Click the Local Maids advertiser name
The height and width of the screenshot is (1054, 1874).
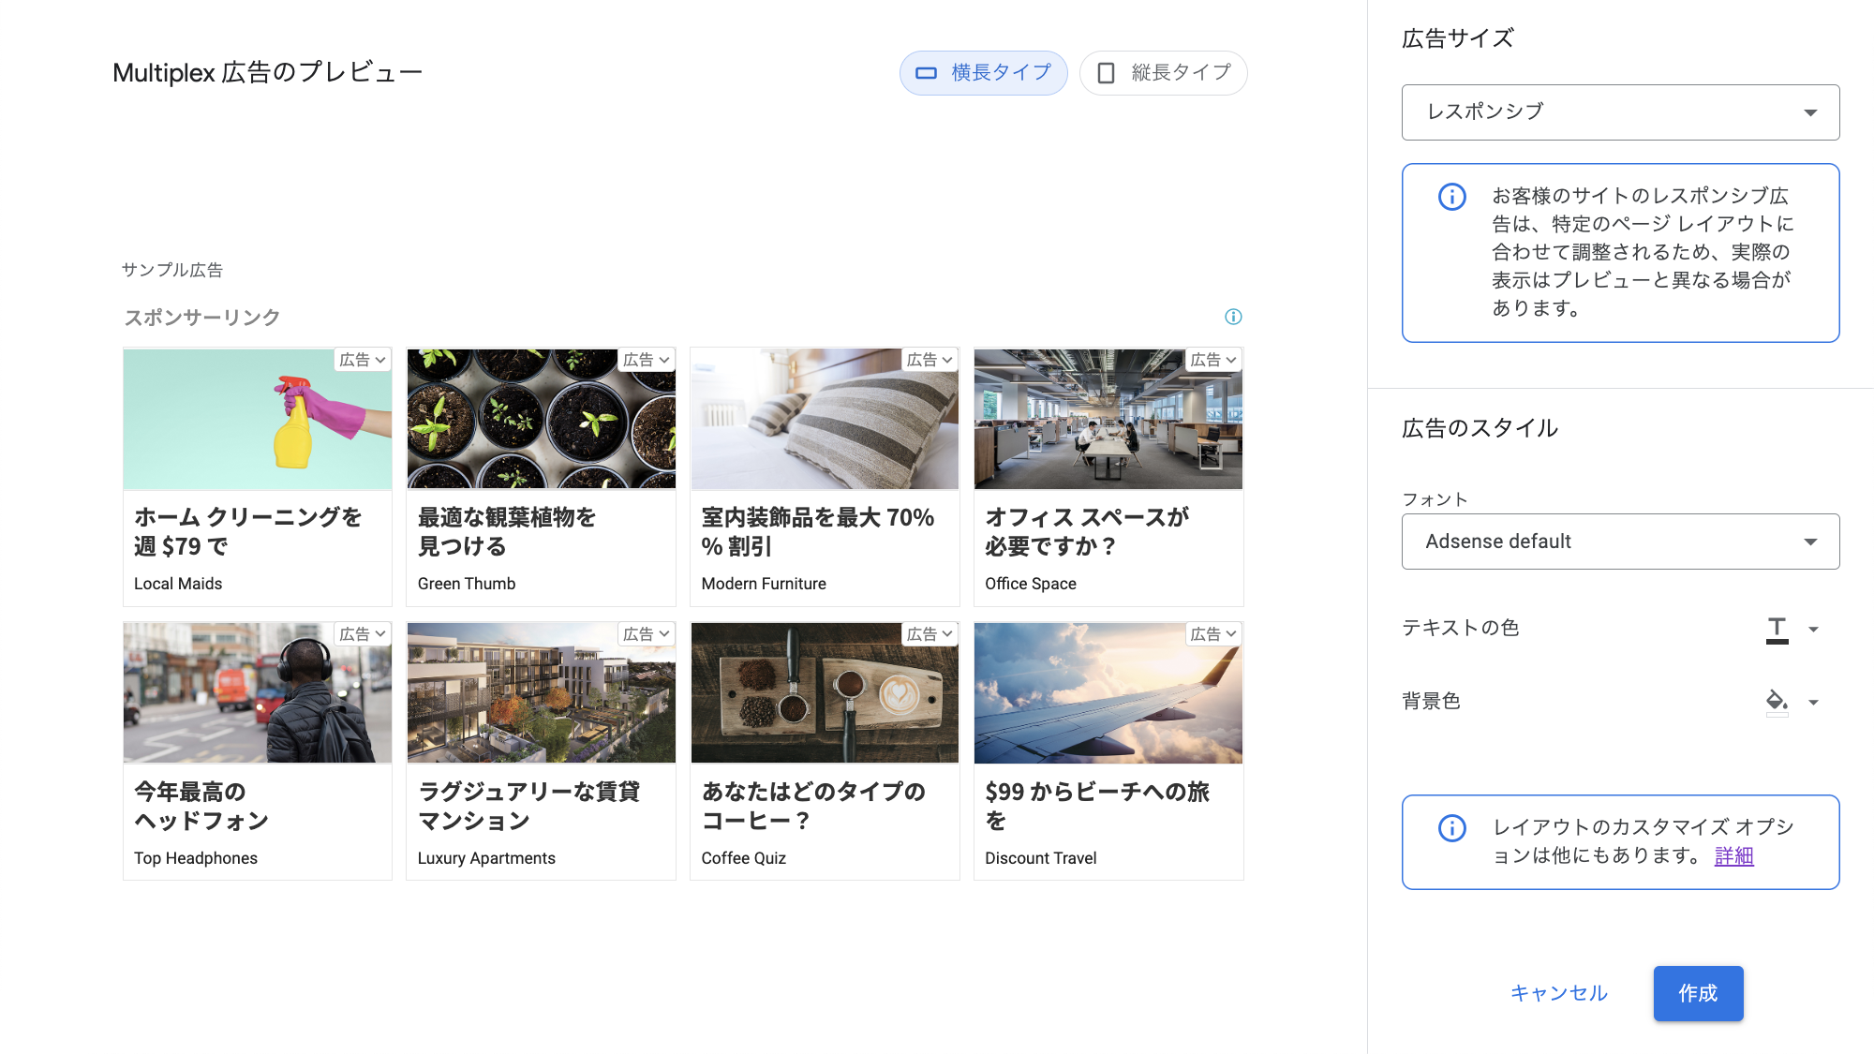coord(178,584)
